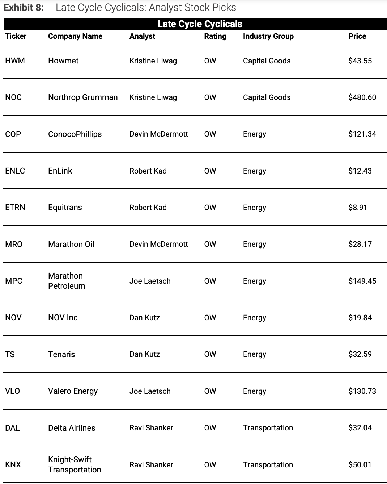
Task: Click the Marathon Petroleum company name
Action: [x=67, y=281]
